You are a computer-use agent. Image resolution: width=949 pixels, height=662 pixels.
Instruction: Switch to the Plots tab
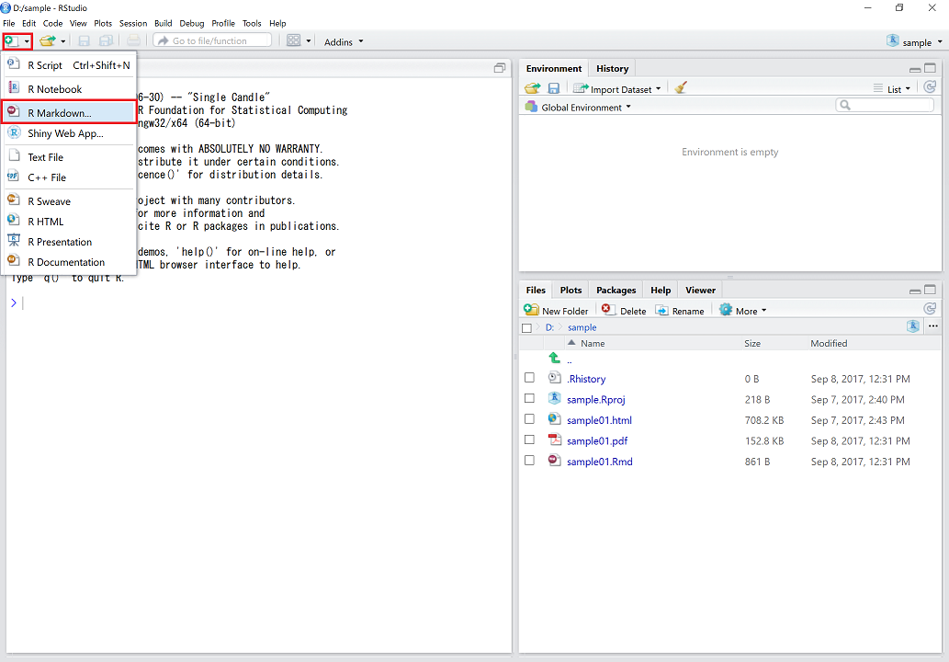pos(571,291)
